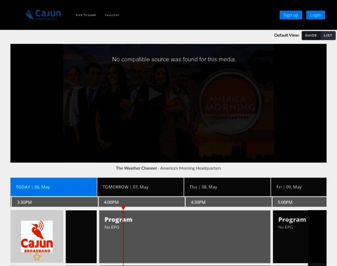Click the Sign up button
337x266 pixels.
291,15
